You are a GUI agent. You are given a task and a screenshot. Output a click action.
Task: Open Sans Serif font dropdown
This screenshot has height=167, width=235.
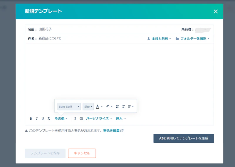(x=69, y=106)
